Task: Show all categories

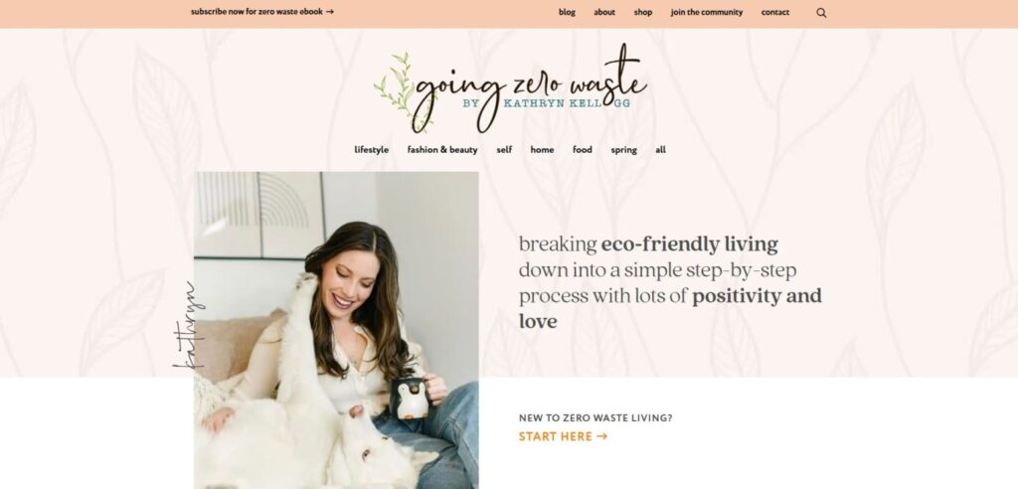Action: click(660, 149)
